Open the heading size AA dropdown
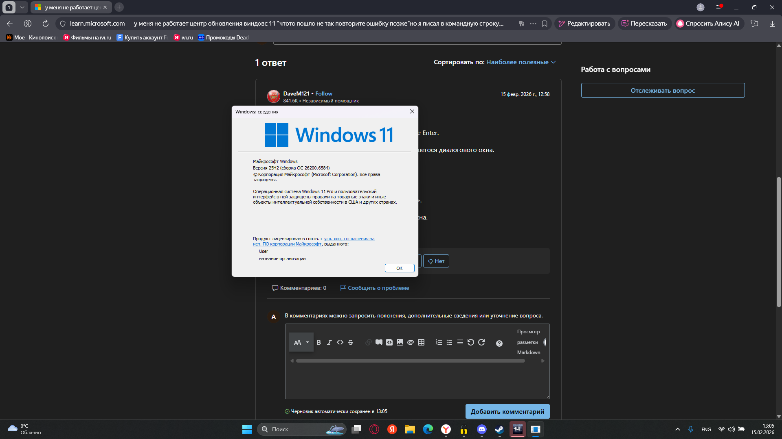 click(x=301, y=342)
